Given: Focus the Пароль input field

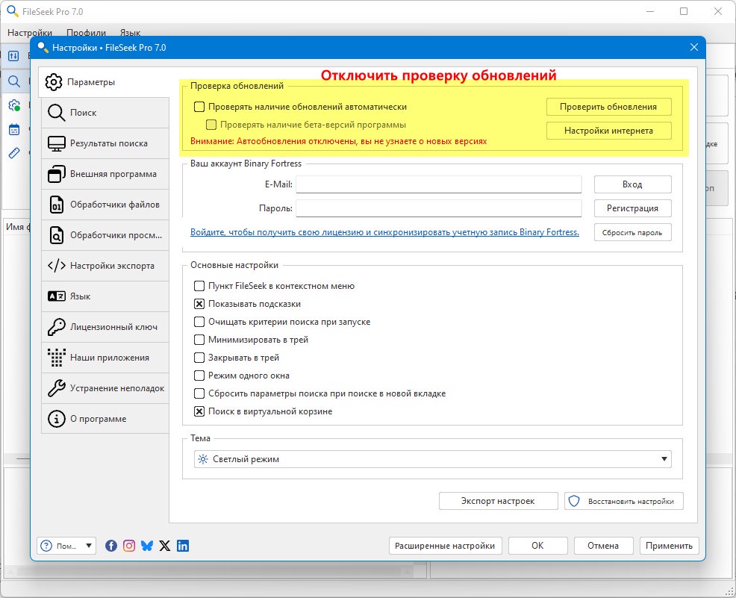Looking at the screenshot, I should click(x=439, y=208).
